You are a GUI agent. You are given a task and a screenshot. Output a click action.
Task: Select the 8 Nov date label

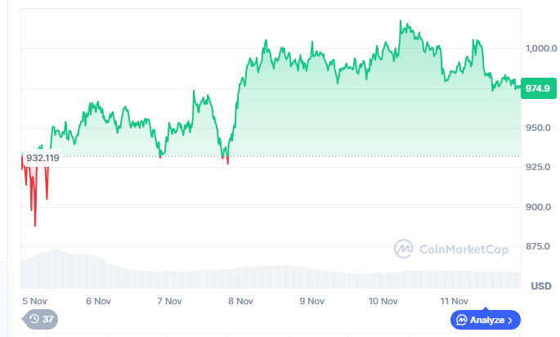(x=240, y=300)
